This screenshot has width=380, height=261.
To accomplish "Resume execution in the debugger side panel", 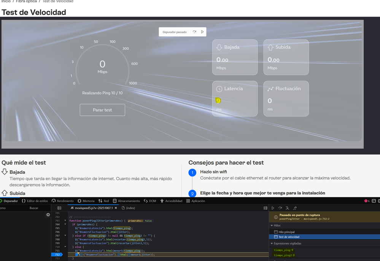I will pyautogui.click(x=273, y=208).
